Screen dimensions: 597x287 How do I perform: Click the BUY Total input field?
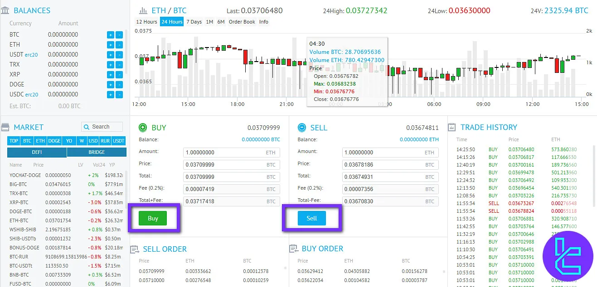232,177
